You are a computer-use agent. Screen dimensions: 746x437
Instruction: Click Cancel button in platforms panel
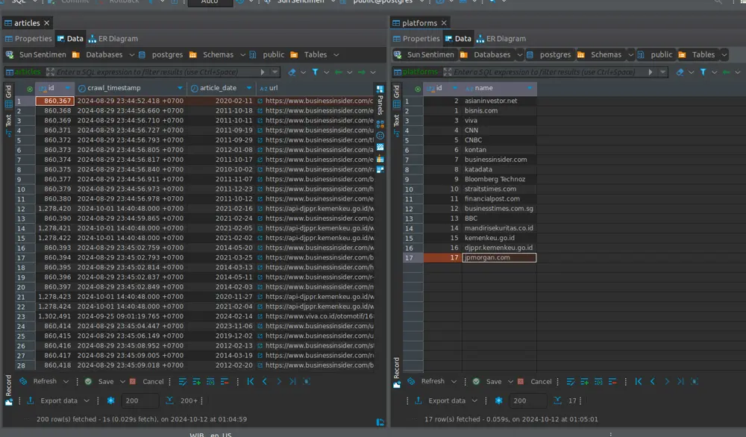[x=535, y=381]
